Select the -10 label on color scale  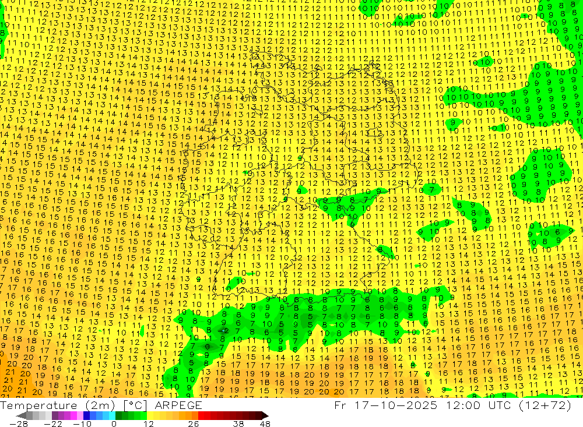(x=82, y=424)
